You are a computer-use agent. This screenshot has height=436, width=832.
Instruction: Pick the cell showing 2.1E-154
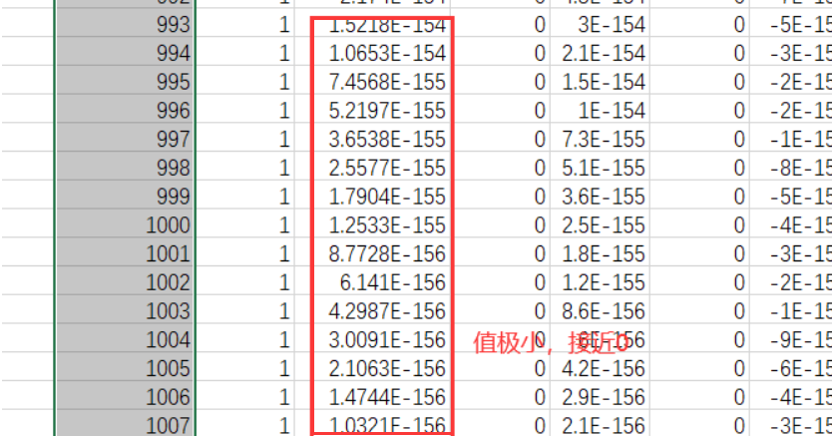tap(601, 53)
